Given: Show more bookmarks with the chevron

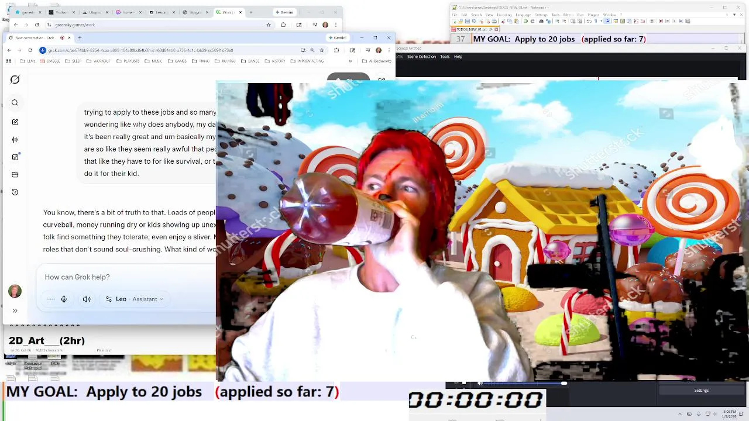Looking at the screenshot, I should click(x=351, y=61).
